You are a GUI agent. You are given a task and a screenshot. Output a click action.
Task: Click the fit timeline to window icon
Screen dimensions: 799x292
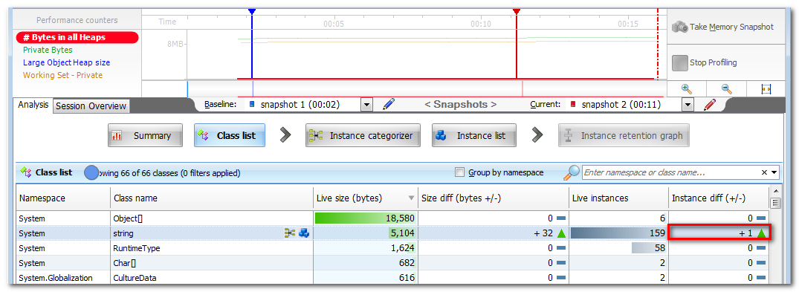click(x=766, y=89)
